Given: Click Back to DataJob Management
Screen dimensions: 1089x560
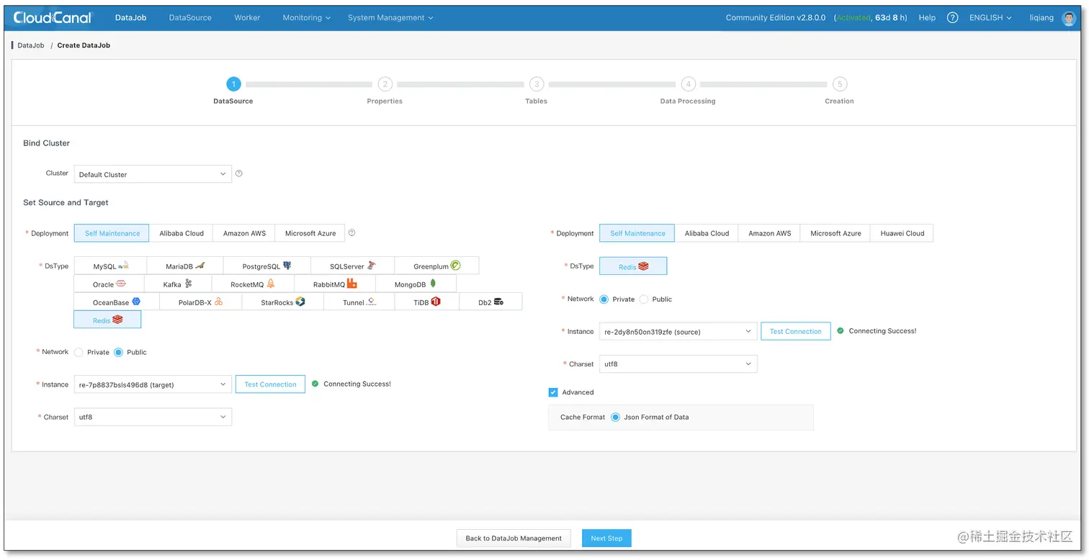Looking at the screenshot, I should point(514,538).
